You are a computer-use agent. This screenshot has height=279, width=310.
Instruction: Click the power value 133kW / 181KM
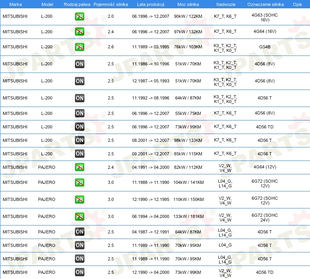(188, 216)
